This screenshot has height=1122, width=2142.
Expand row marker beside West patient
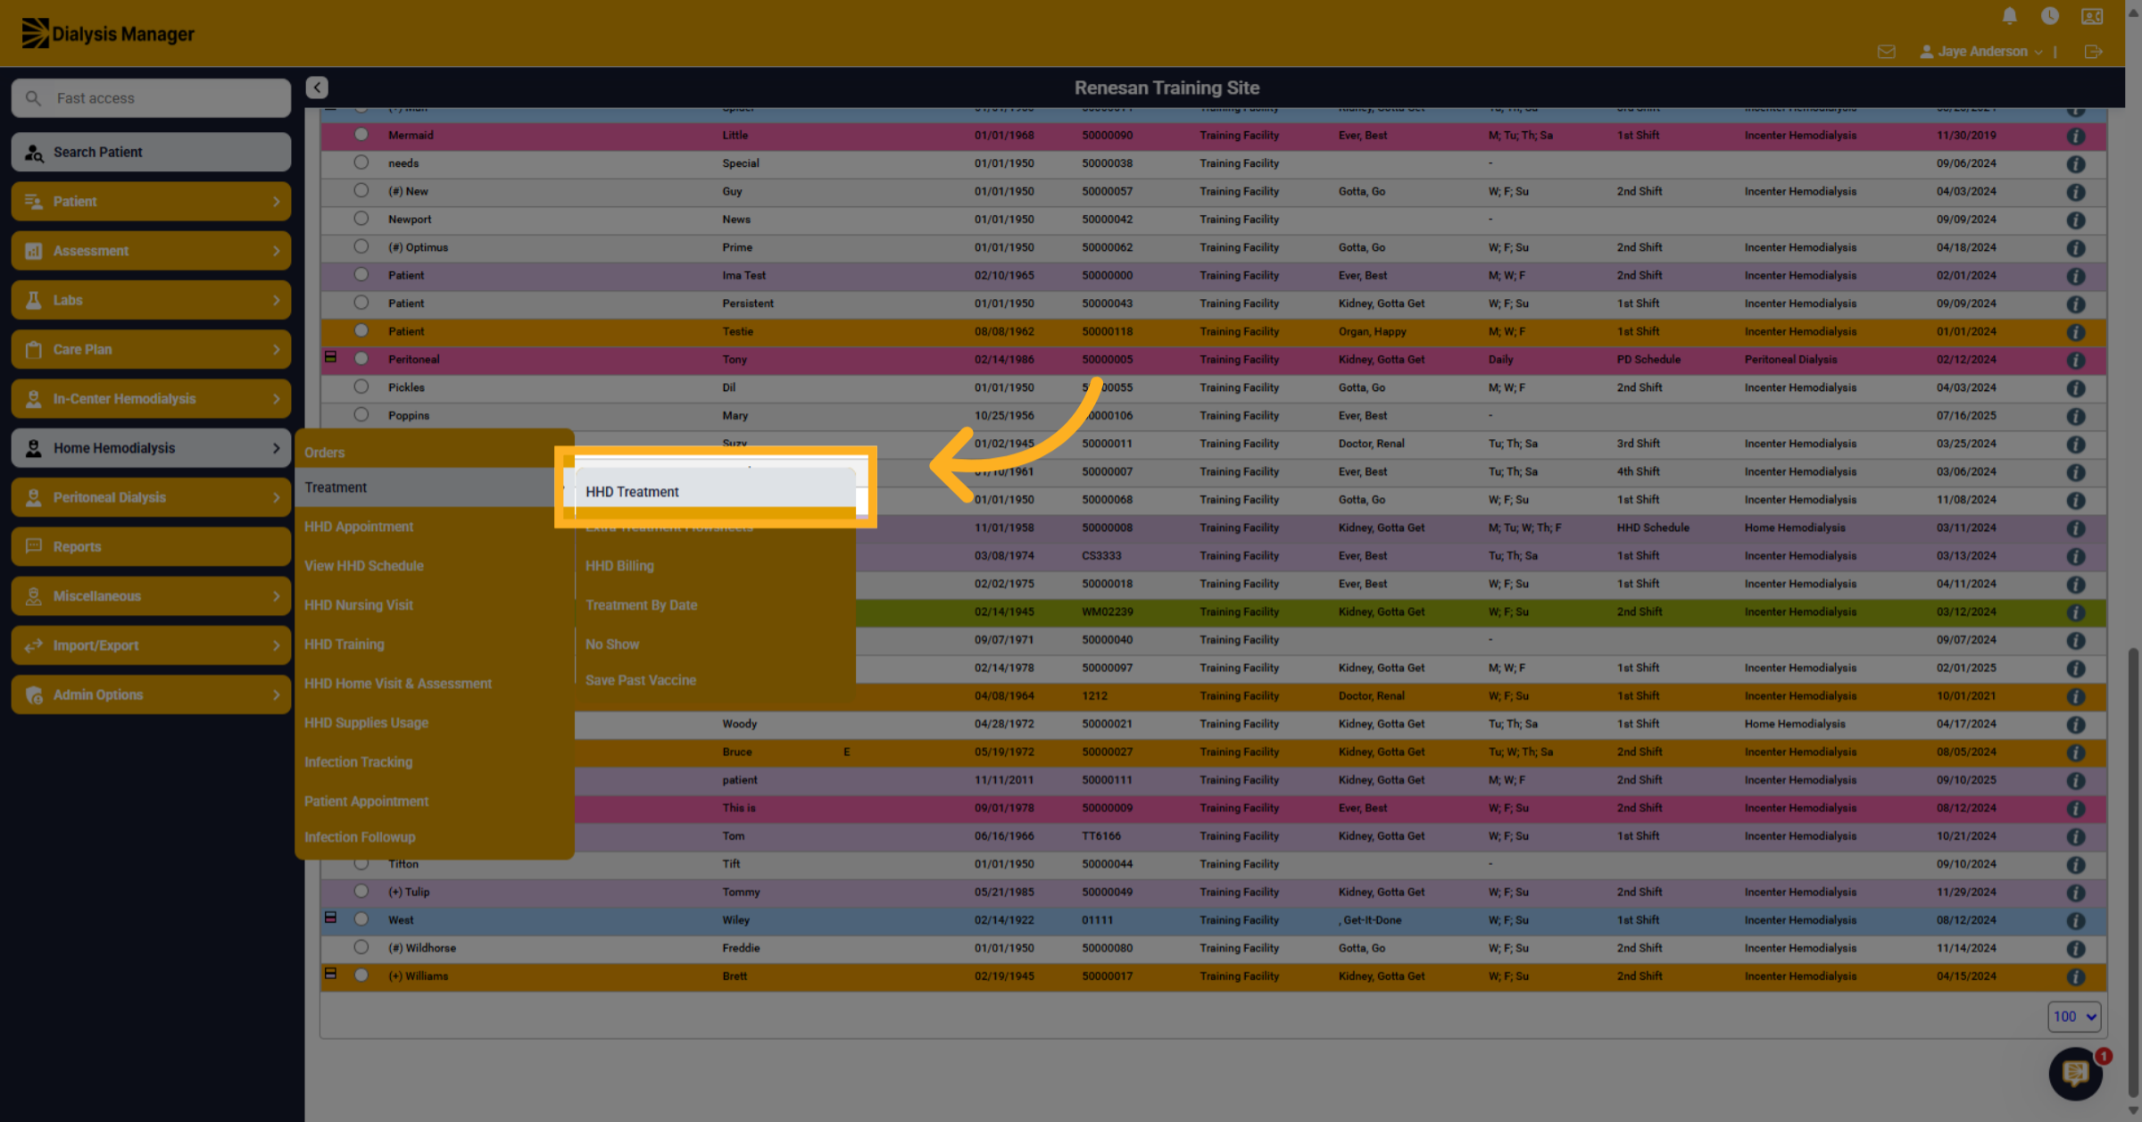coord(330,918)
